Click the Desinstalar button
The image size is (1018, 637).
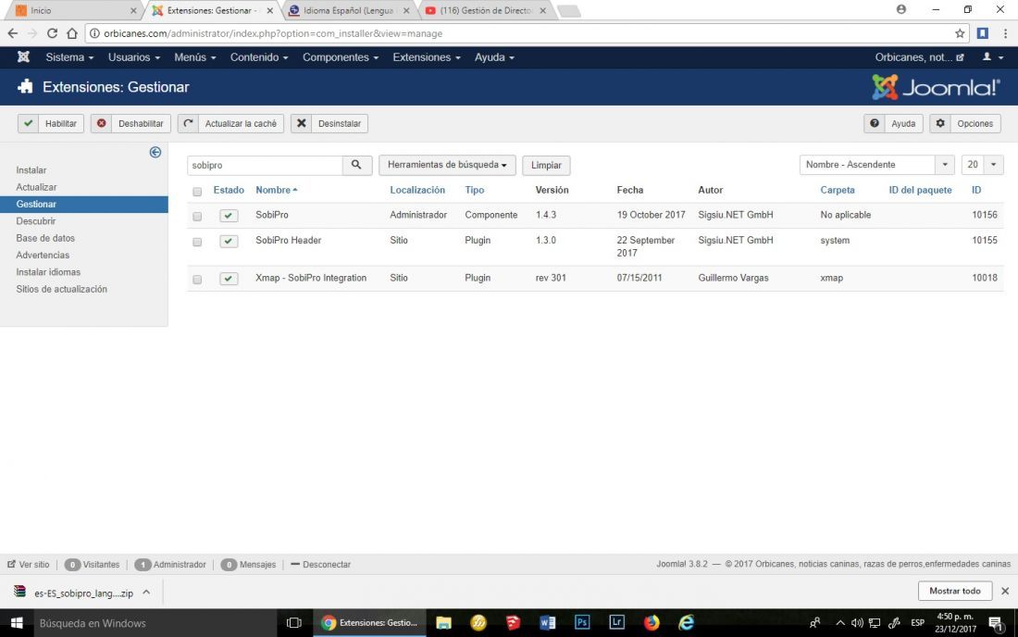(x=329, y=123)
